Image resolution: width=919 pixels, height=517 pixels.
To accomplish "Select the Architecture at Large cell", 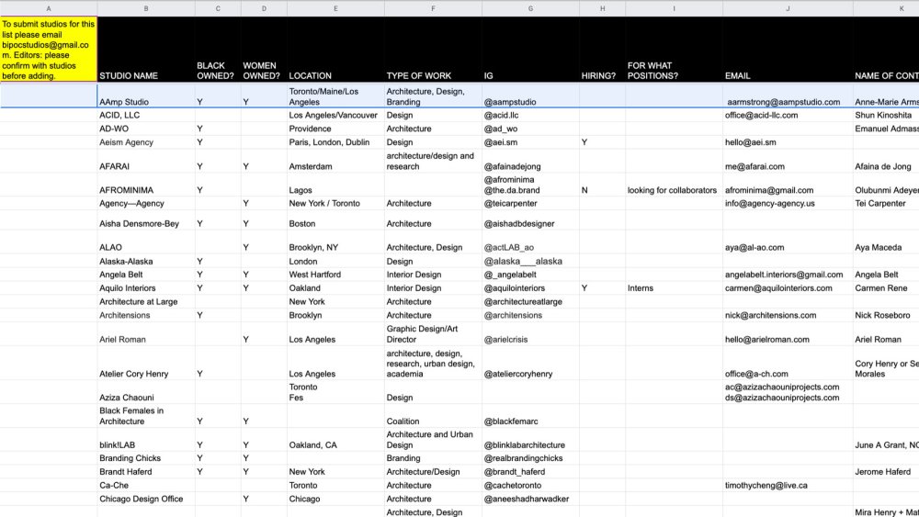I will 146,301.
